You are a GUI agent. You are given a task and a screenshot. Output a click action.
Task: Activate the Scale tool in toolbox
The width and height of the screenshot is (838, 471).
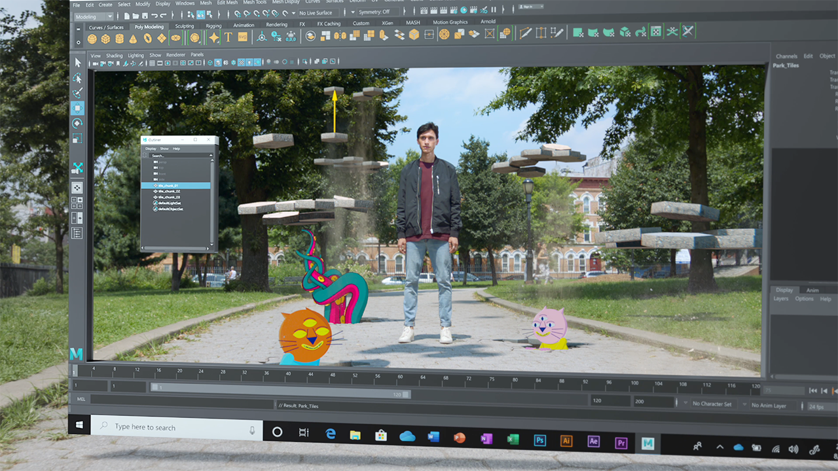(77, 138)
